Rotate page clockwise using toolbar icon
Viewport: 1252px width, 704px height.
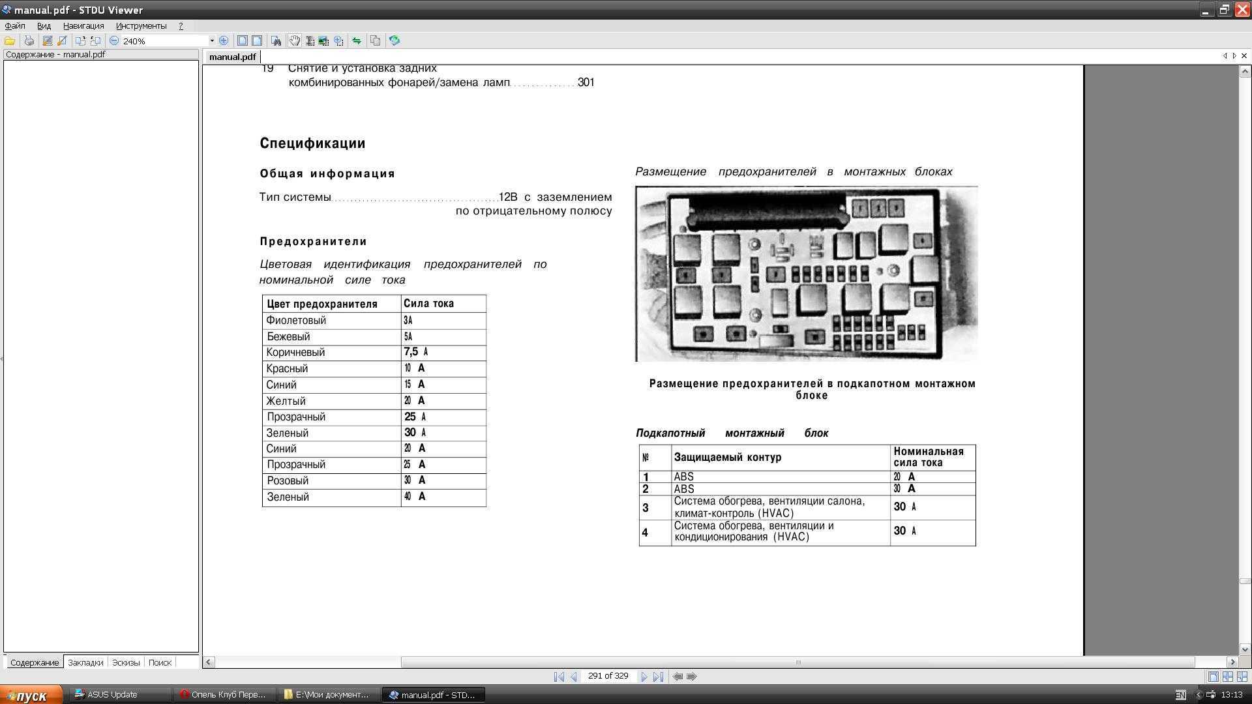[80, 40]
